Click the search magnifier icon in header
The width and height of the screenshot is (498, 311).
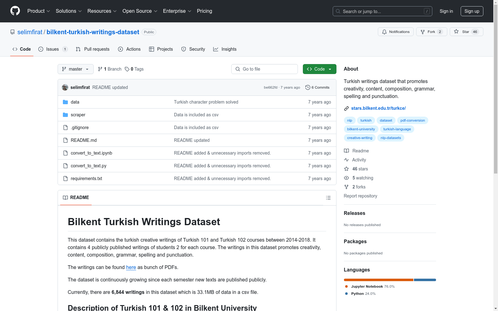pos(338,11)
